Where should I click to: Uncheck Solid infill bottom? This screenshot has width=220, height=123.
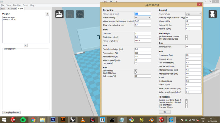[136, 73]
